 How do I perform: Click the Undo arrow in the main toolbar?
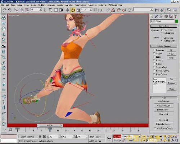point(4,10)
